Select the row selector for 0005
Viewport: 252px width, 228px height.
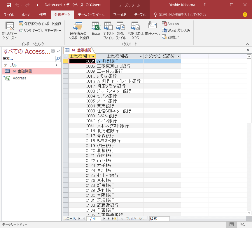pos(66,66)
